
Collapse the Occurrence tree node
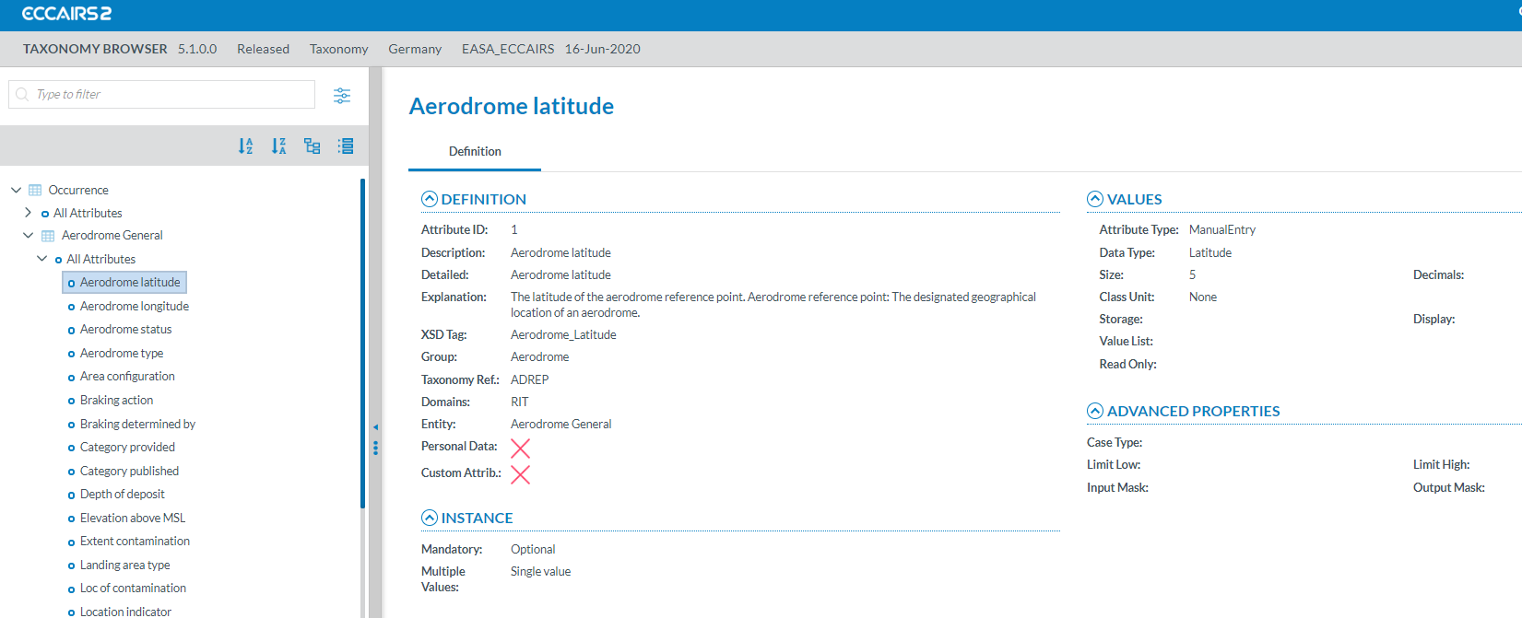(x=16, y=190)
